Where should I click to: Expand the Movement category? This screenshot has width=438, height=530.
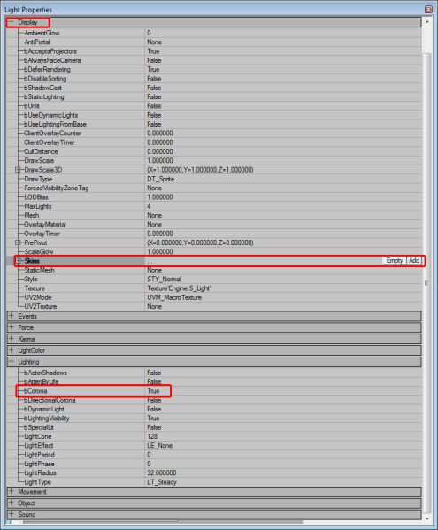[x=12, y=491]
